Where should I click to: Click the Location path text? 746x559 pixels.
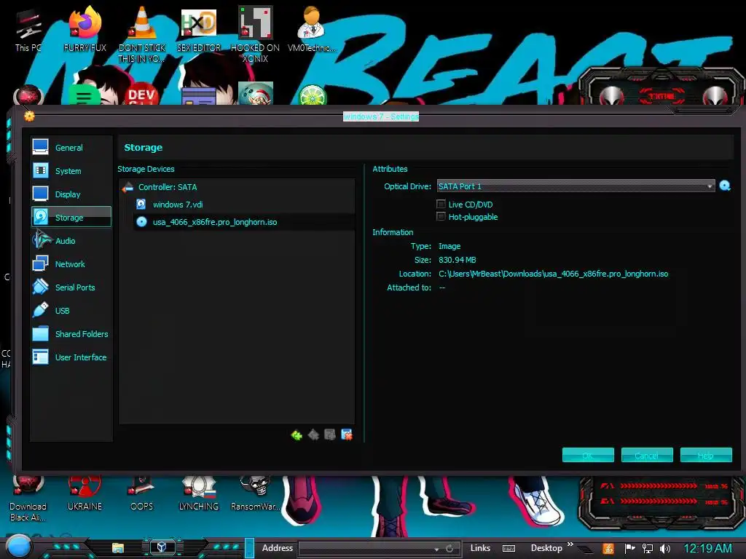pos(554,274)
